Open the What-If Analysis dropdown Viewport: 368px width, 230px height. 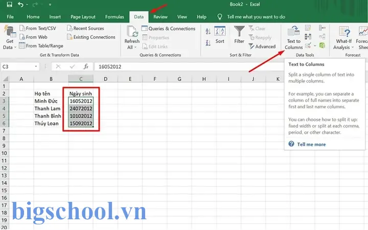(x=343, y=37)
